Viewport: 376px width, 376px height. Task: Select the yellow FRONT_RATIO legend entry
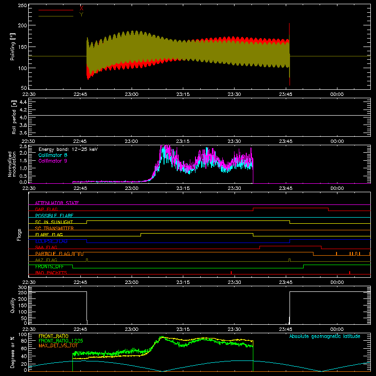(x=54, y=336)
